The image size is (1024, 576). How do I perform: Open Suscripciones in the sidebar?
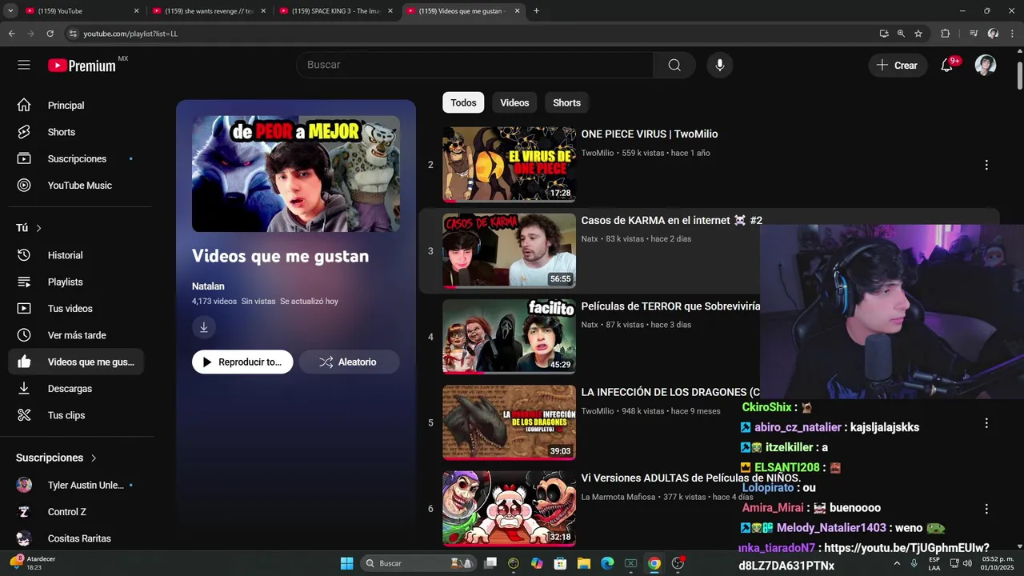(76, 158)
